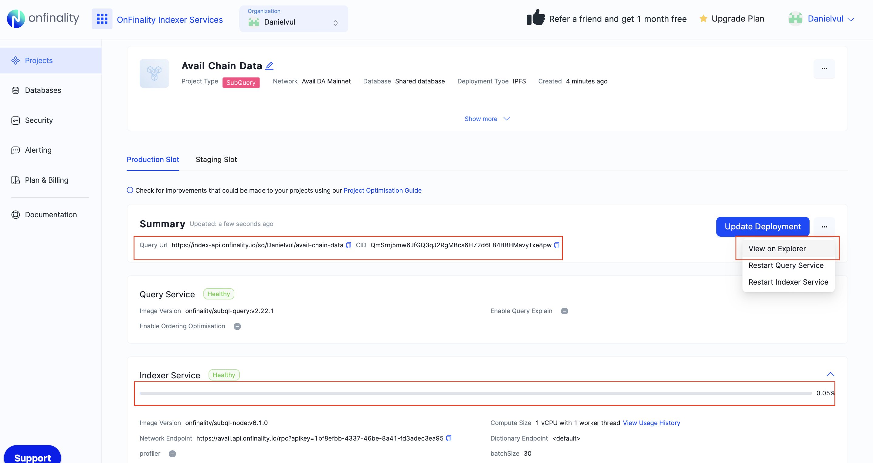
Task: Switch to the Staging Slot tab
Action: click(216, 159)
